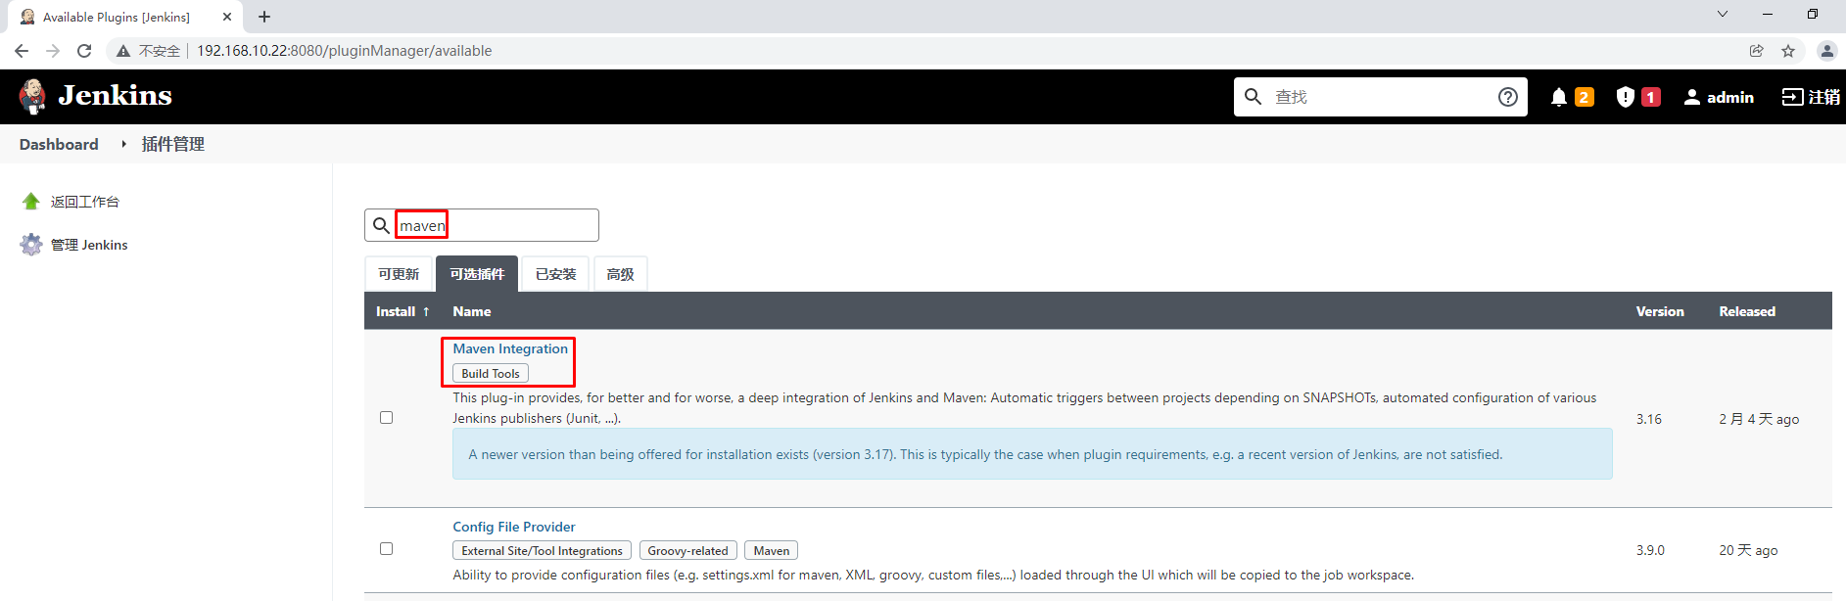Open the browser tab list chevron

[x=1723, y=15]
